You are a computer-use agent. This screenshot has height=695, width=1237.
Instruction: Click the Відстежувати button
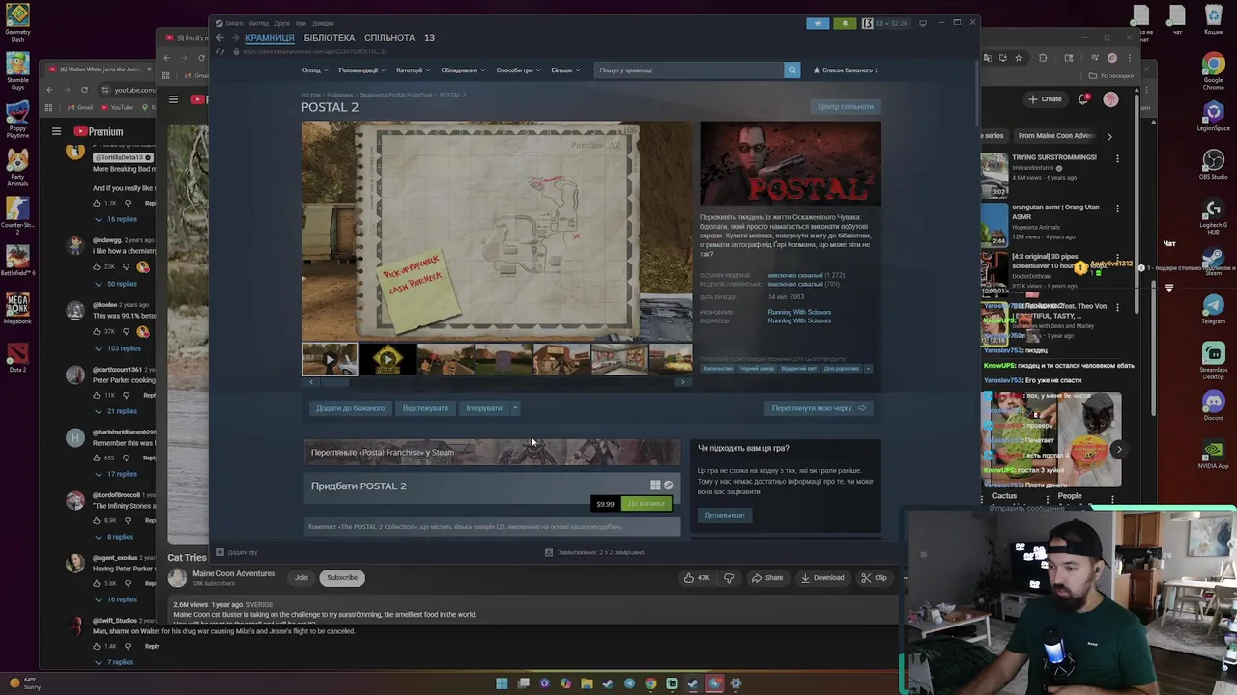pyautogui.click(x=425, y=408)
